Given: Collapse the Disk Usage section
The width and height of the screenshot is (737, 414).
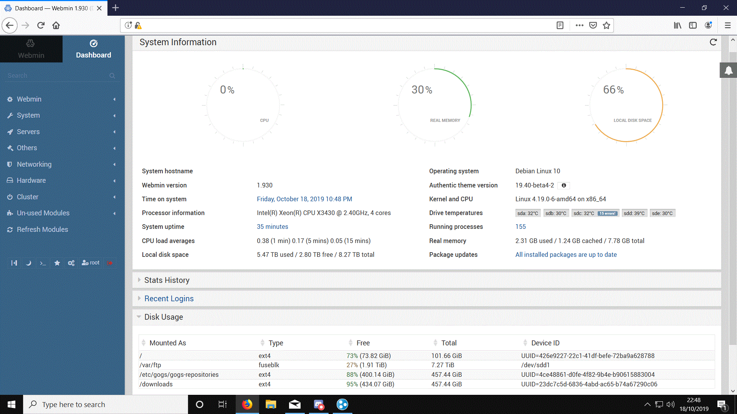Looking at the screenshot, I should tap(164, 317).
